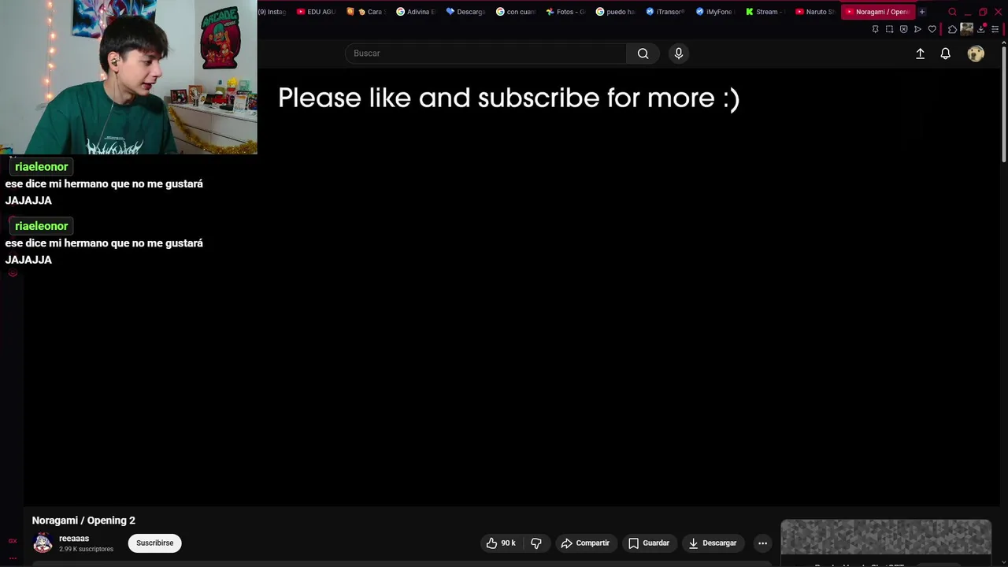Focus the Buscar search field

486,54
